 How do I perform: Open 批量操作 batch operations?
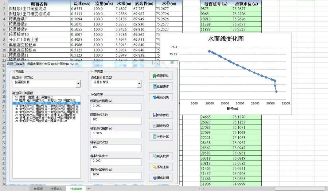pos(161,87)
